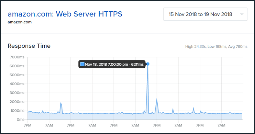Open the date range dropdown arrow
Screen dimensions: 255x134
tap(242, 14)
